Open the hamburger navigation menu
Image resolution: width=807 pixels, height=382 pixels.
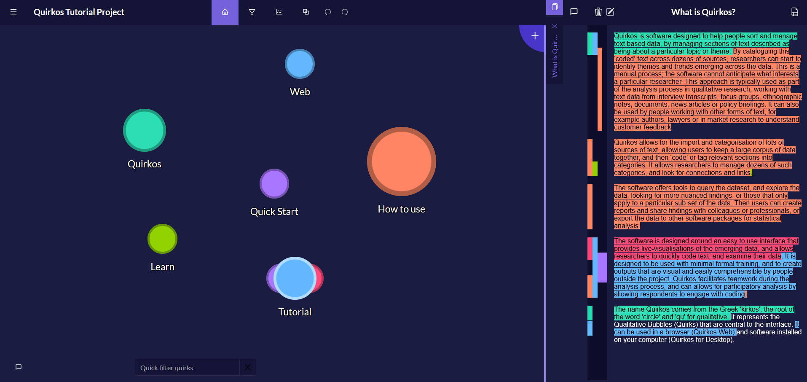tap(13, 12)
